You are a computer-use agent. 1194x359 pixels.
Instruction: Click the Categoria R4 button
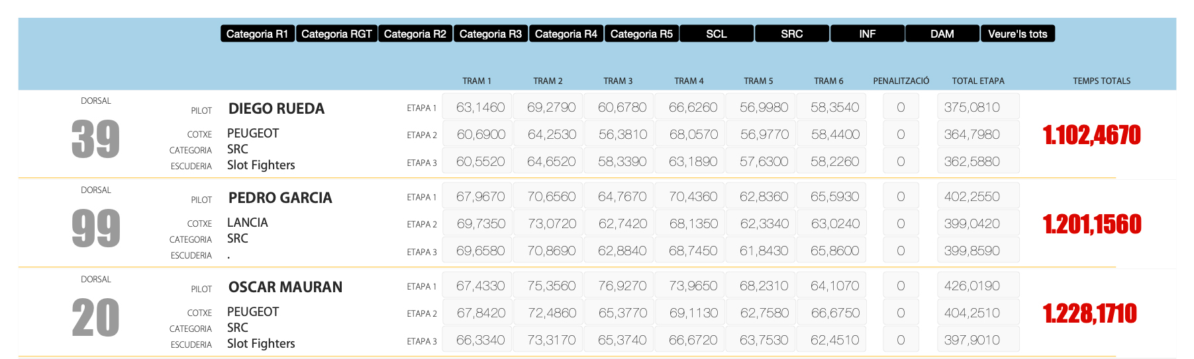click(x=566, y=34)
